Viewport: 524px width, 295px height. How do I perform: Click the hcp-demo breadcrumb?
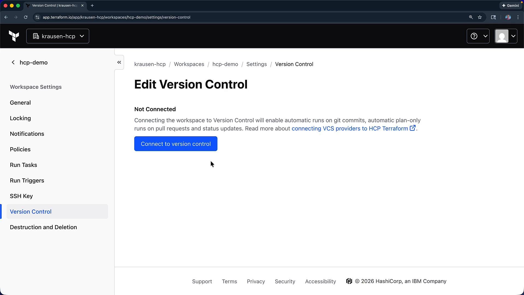[x=225, y=64]
